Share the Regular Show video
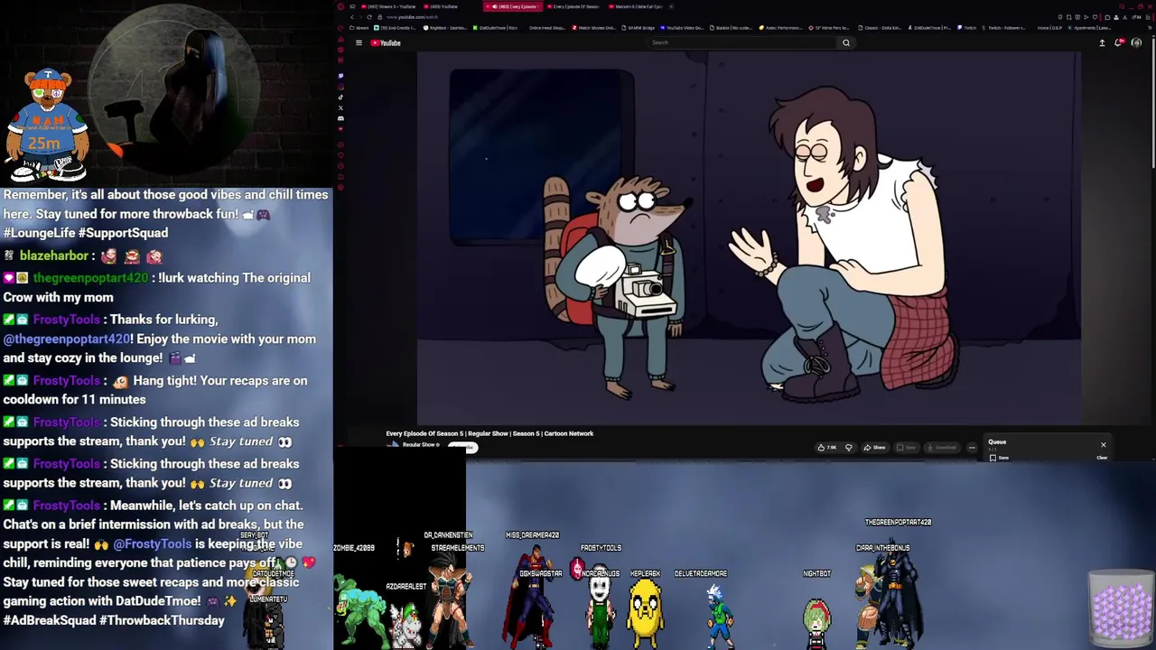The height and width of the screenshot is (650, 1156). click(875, 448)
